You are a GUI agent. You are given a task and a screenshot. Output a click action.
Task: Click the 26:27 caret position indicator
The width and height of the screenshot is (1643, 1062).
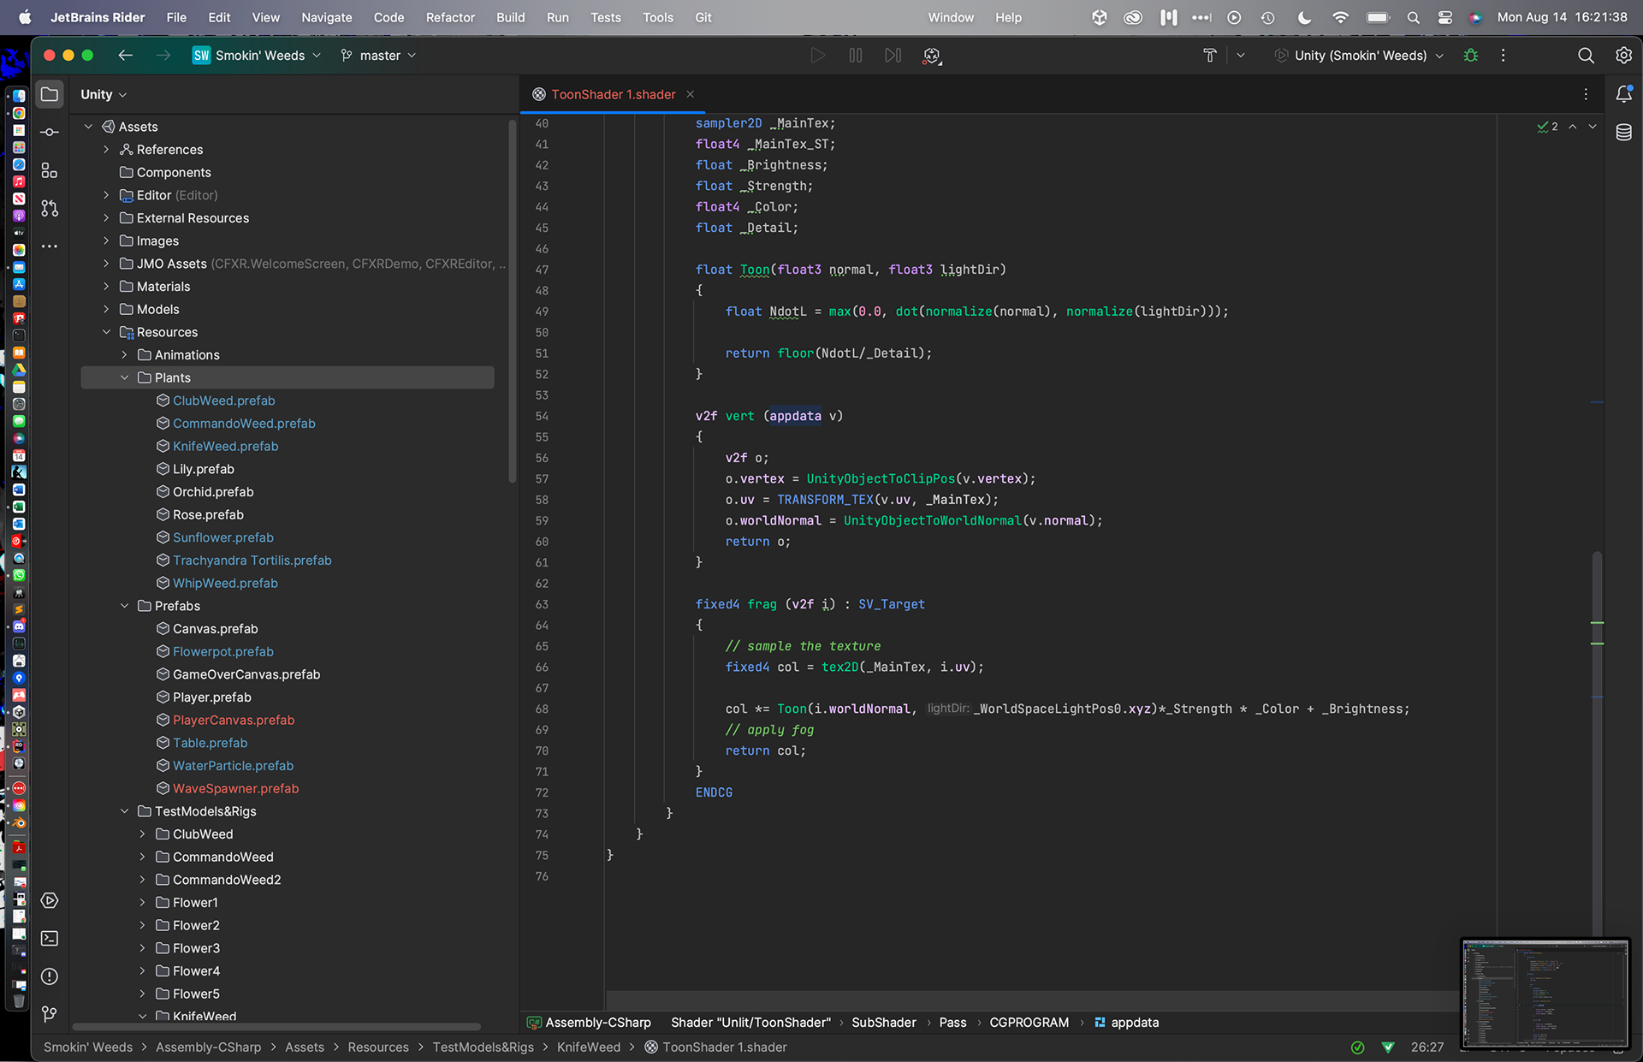click(1427, 1047)
